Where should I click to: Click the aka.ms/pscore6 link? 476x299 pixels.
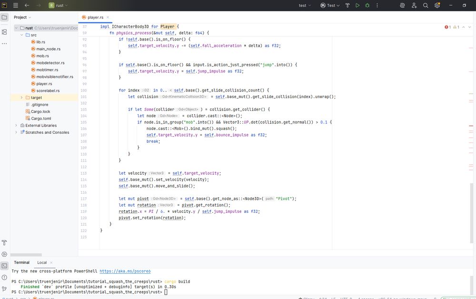[125, 271]
